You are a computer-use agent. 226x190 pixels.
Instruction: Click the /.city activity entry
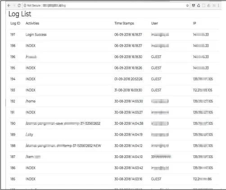pos(29,135)
